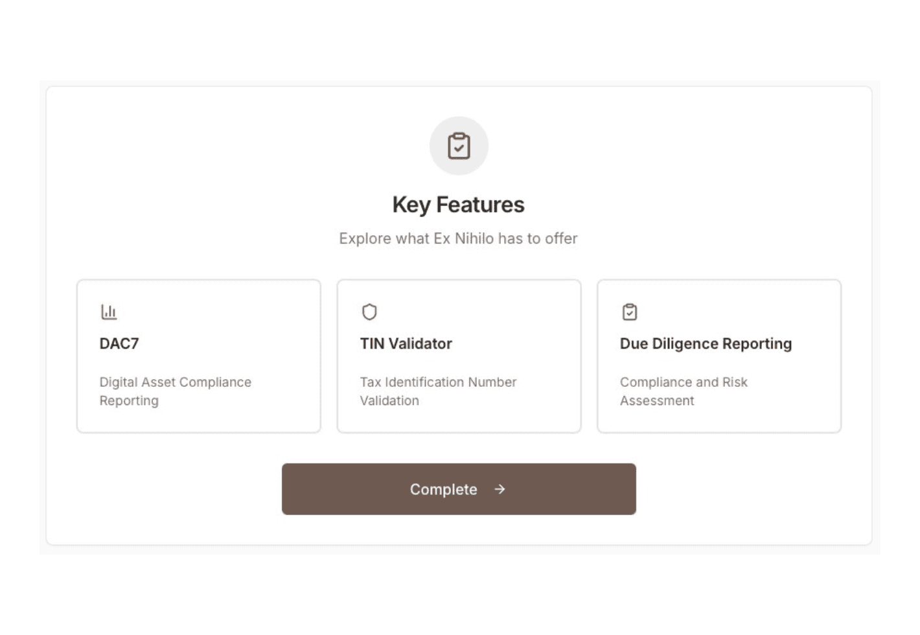Select the security shield icon in the middle card
Image resolution: width=920 pixels, height=635 pixels.
(369, 311)
